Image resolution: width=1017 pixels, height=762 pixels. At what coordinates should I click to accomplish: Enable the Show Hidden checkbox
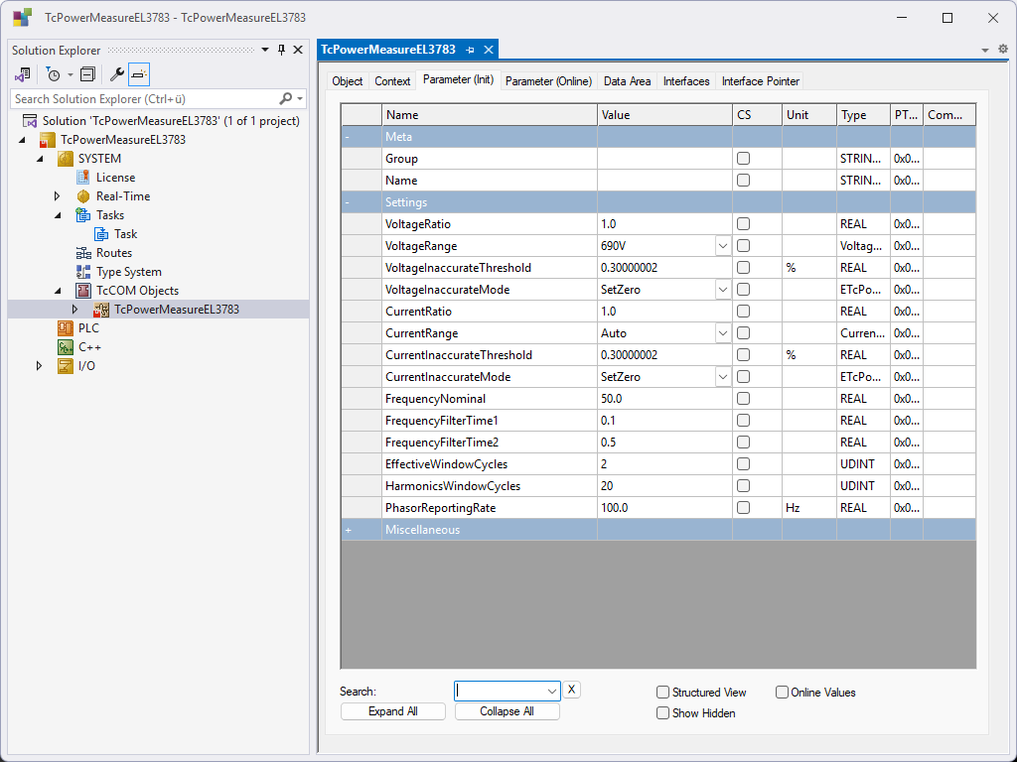[662, 712]
